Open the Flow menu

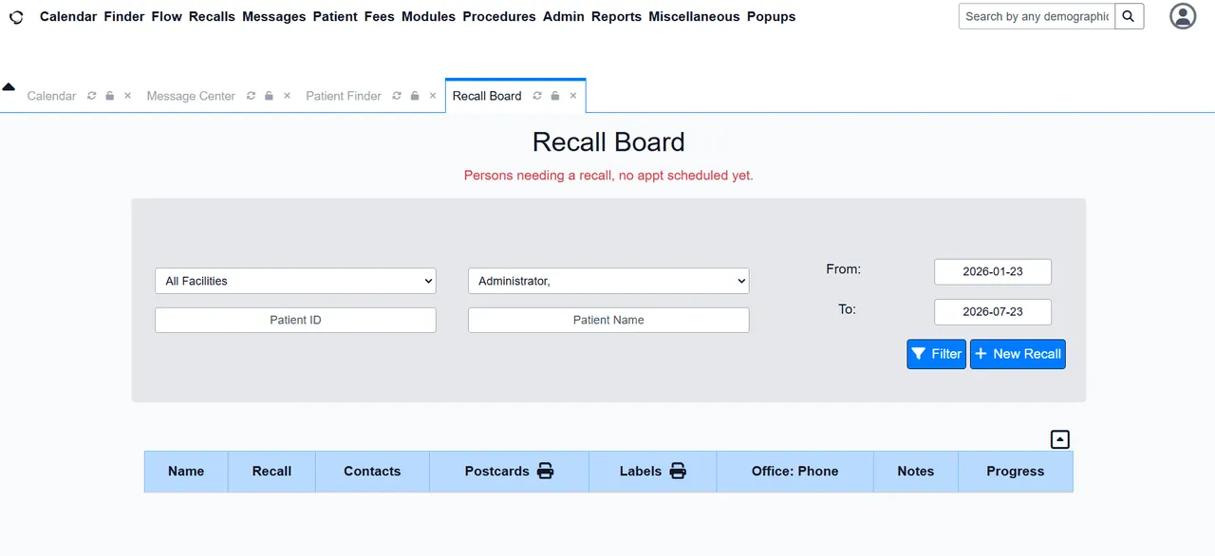167,16
